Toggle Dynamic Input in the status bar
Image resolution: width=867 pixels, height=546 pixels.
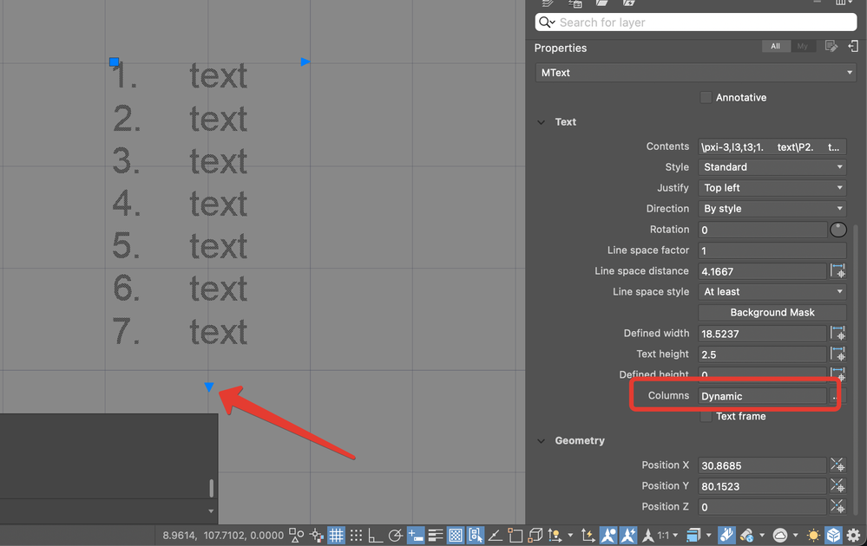tap(415, 535)
